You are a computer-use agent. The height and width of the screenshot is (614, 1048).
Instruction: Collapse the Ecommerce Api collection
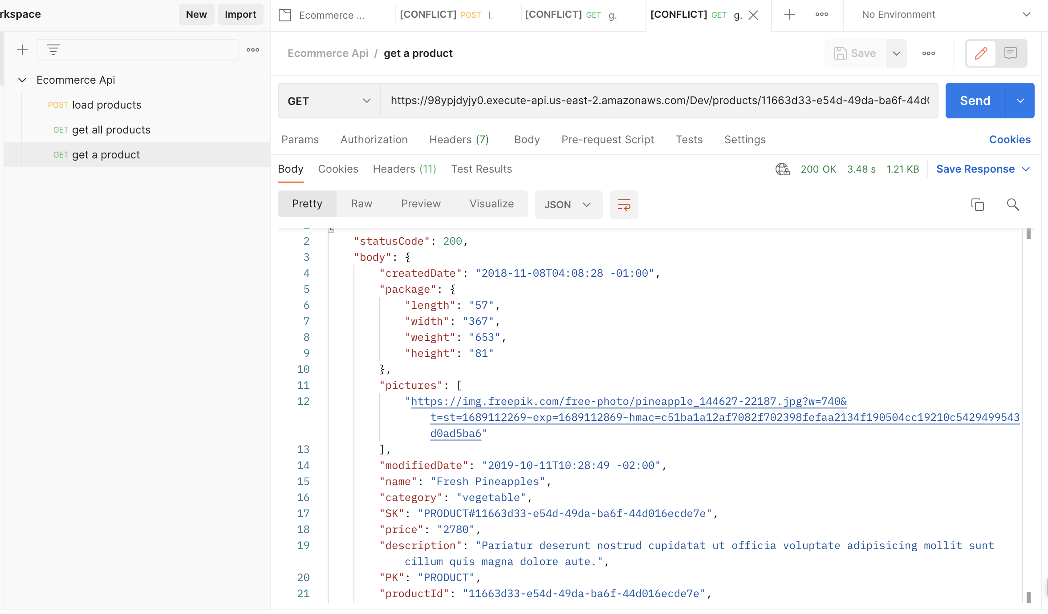[22, 80]
